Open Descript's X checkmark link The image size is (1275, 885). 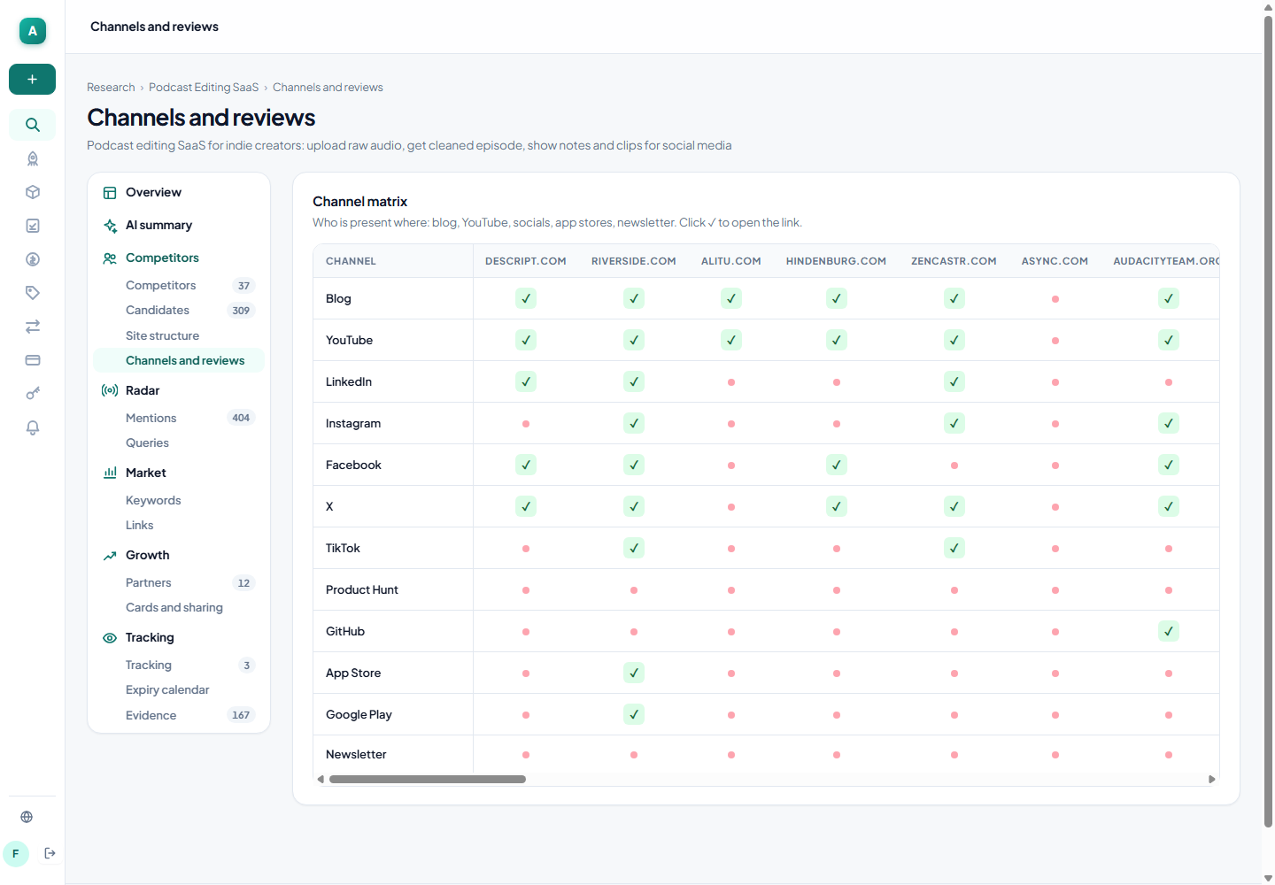[526, 506]
